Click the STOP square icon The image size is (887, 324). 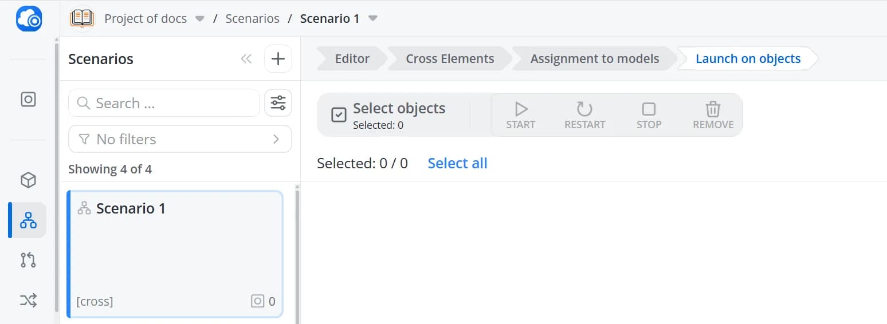[649, 109]
